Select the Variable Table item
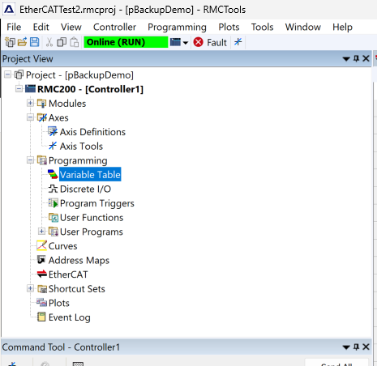This screenshot has width=377, height=366. click(x=90, y=175)
